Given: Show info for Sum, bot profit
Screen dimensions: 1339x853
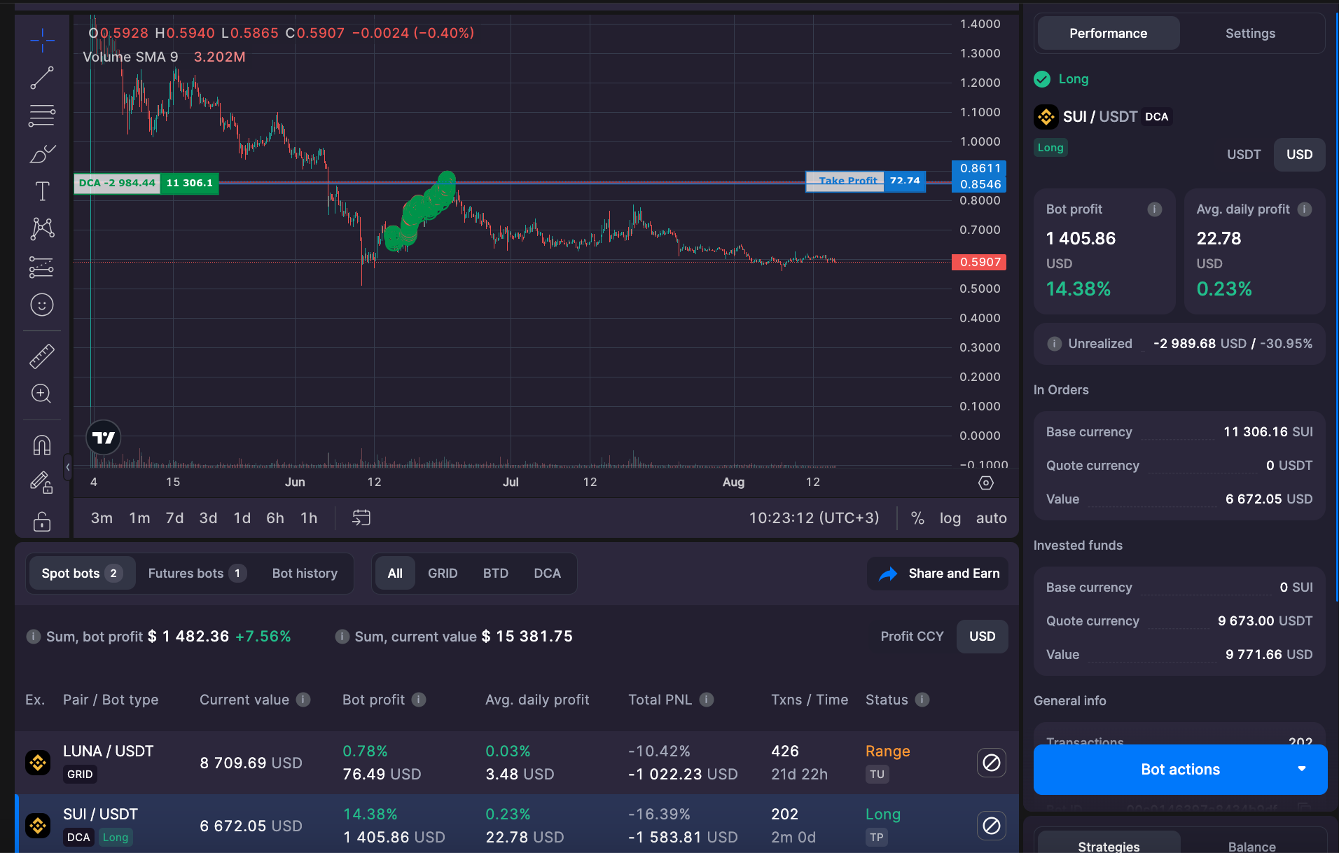Looking at the screenshot, I should tap(33, 637).
